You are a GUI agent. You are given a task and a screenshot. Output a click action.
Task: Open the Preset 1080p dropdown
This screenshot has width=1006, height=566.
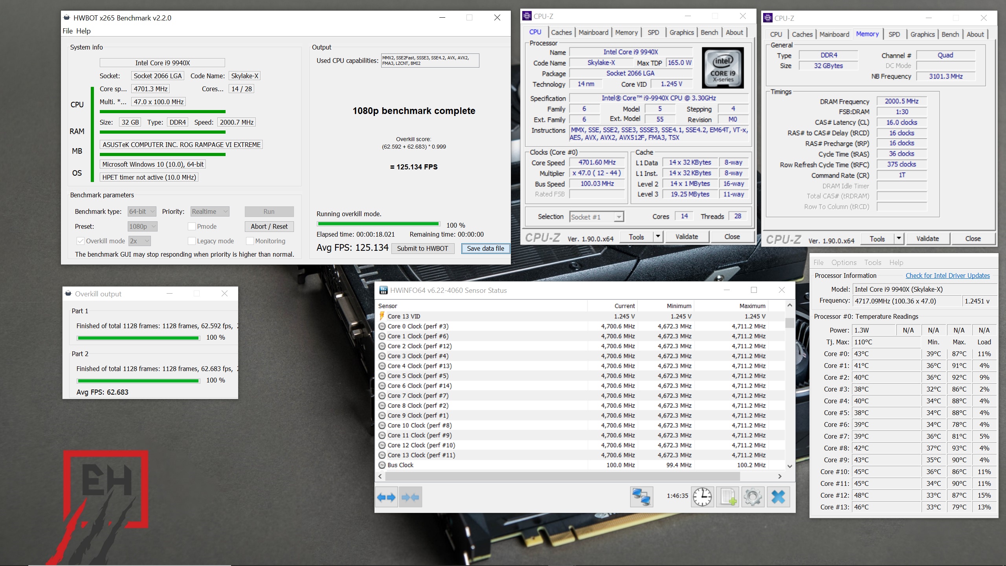(143, 226)
